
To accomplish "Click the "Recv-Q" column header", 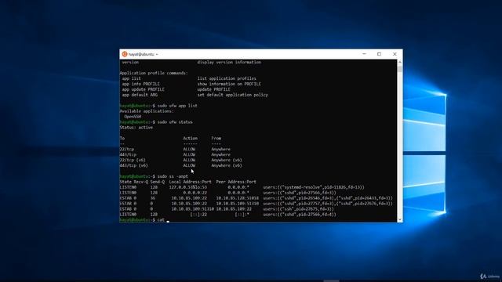I will click(x=141, y=182).
